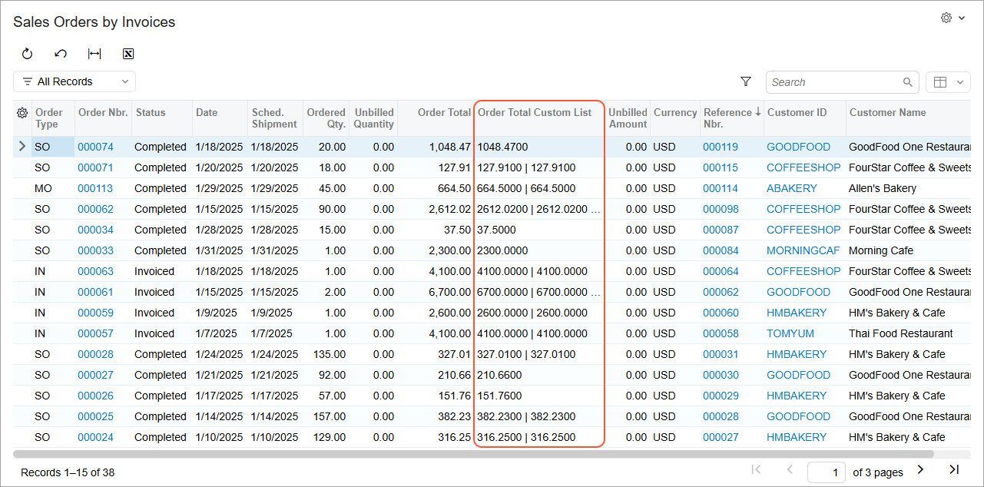Open reference number 000058 link

[720, 333]
